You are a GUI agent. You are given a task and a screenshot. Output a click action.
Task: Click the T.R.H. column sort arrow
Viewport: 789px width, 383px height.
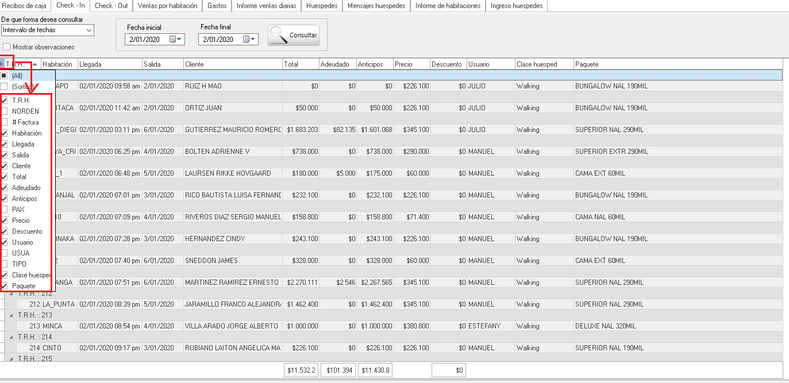[x=34, y=64]
